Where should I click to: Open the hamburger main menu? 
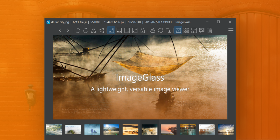coord(231,31)
